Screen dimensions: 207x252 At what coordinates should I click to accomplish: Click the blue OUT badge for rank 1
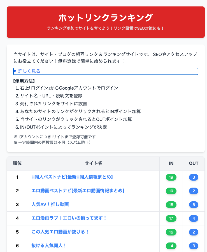point(193,177)
